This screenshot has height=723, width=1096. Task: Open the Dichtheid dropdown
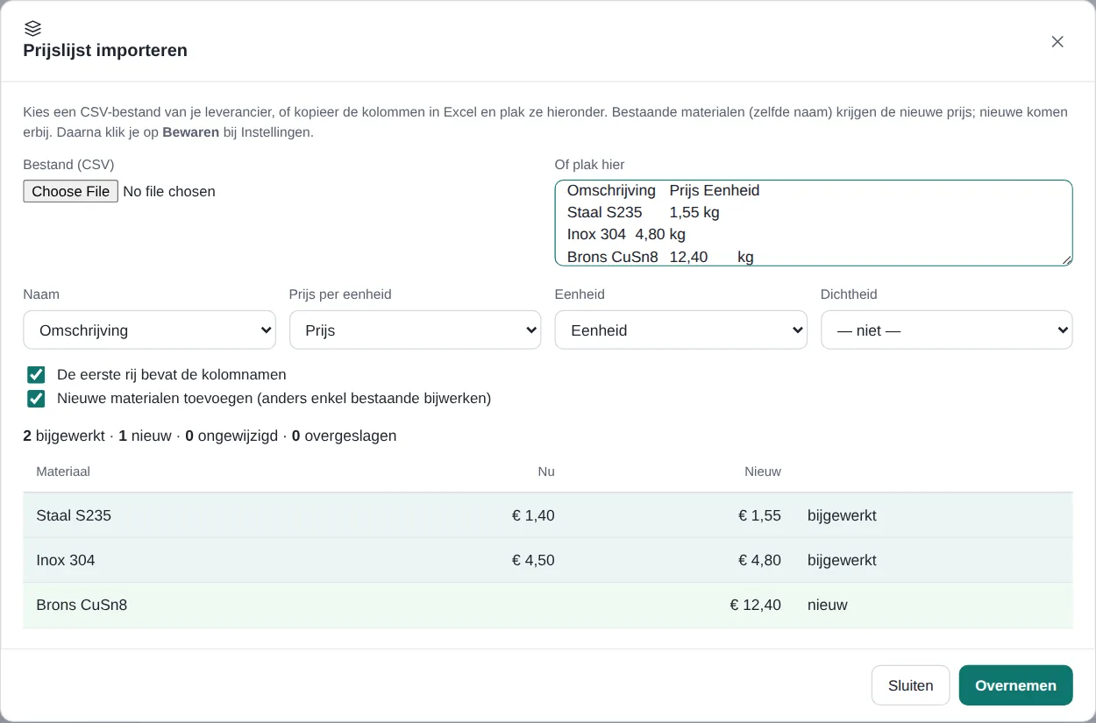(x=947, y=330)
